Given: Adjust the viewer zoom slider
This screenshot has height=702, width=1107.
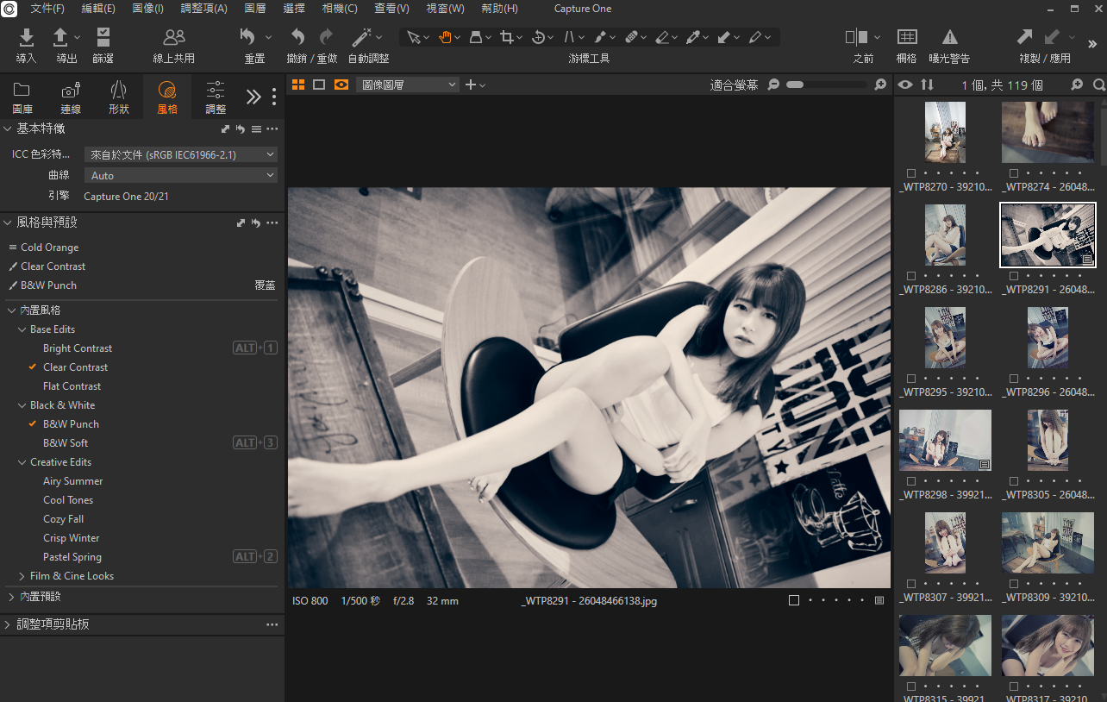Looking at the screenshot, I should pyautogui.click(x=825, y=85).
